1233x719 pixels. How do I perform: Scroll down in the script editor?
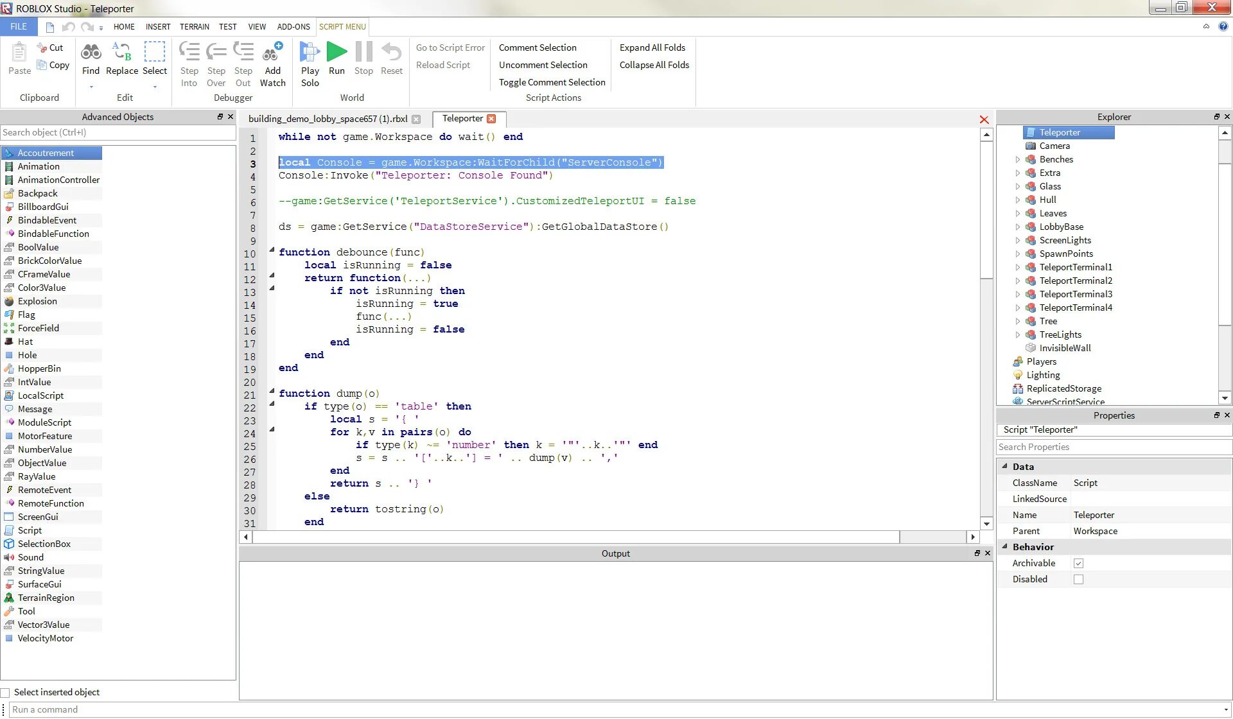[x=984, y=524]
